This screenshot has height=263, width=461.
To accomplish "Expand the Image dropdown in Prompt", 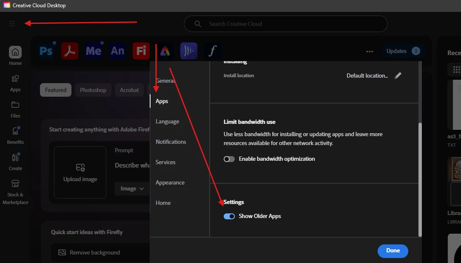I will 132,188.
